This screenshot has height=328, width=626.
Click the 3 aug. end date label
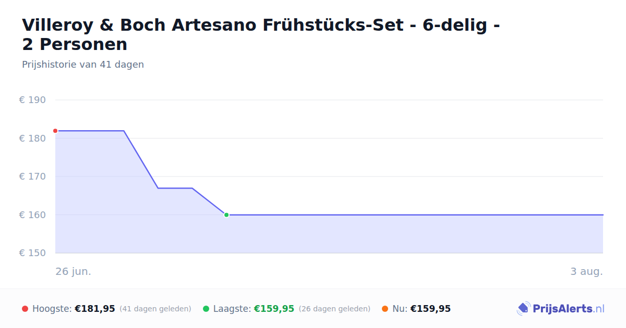coord(586,272)
